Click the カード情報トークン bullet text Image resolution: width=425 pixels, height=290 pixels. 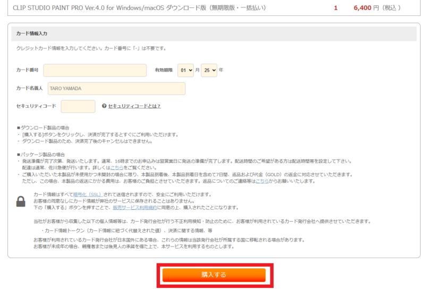tap(127, 231)
